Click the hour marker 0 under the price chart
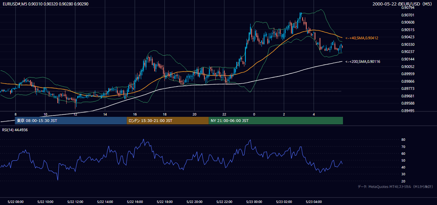The height and width of the screenshot is (205, 437). click(254, 114)
